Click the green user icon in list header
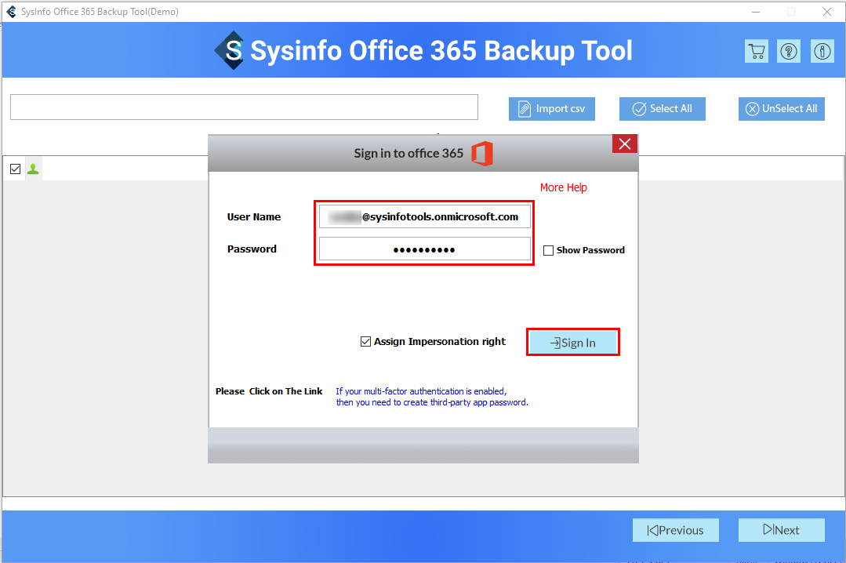This screenshot has height=563, width=846. (x=33, y=169)
